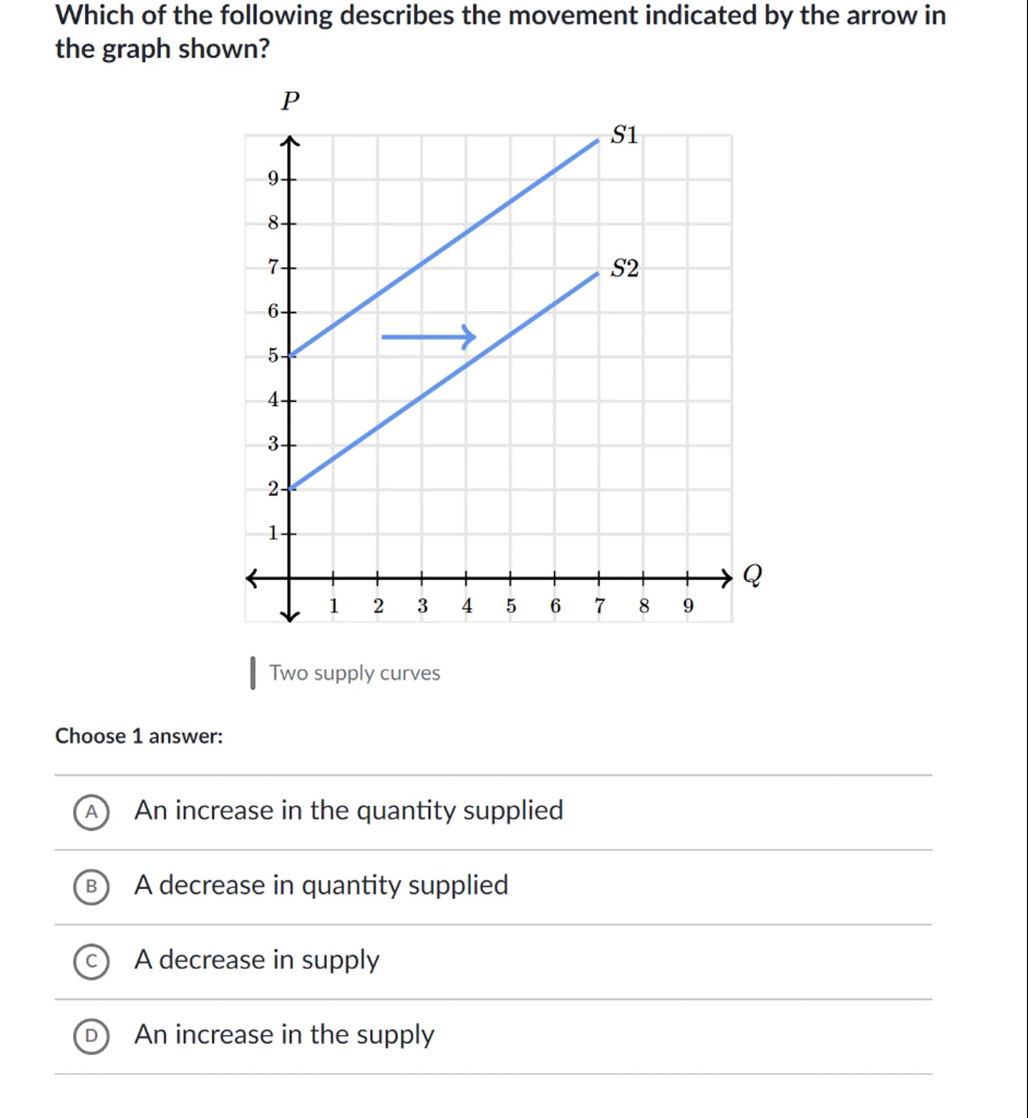Click the S1 curve label

[624, 135]
